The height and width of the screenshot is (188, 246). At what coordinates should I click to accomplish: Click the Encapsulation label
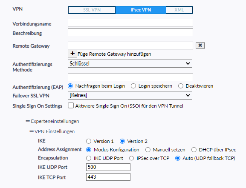point(53,158)
